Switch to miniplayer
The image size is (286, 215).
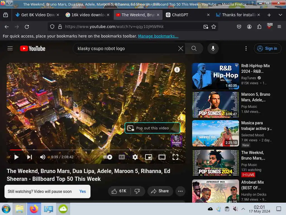tap(149, 157)
